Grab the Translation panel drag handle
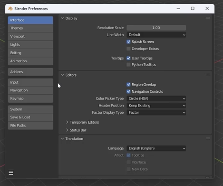The image size is (223, 186). [208, 138]
